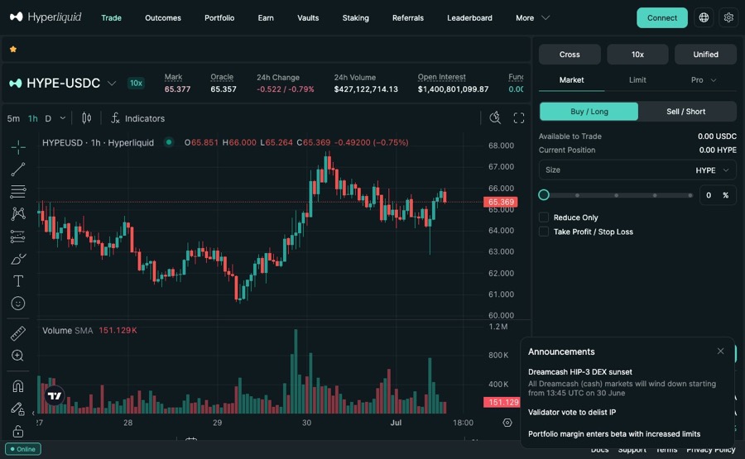
Task: Select the Buy / Long side
Action: (589, 112)
